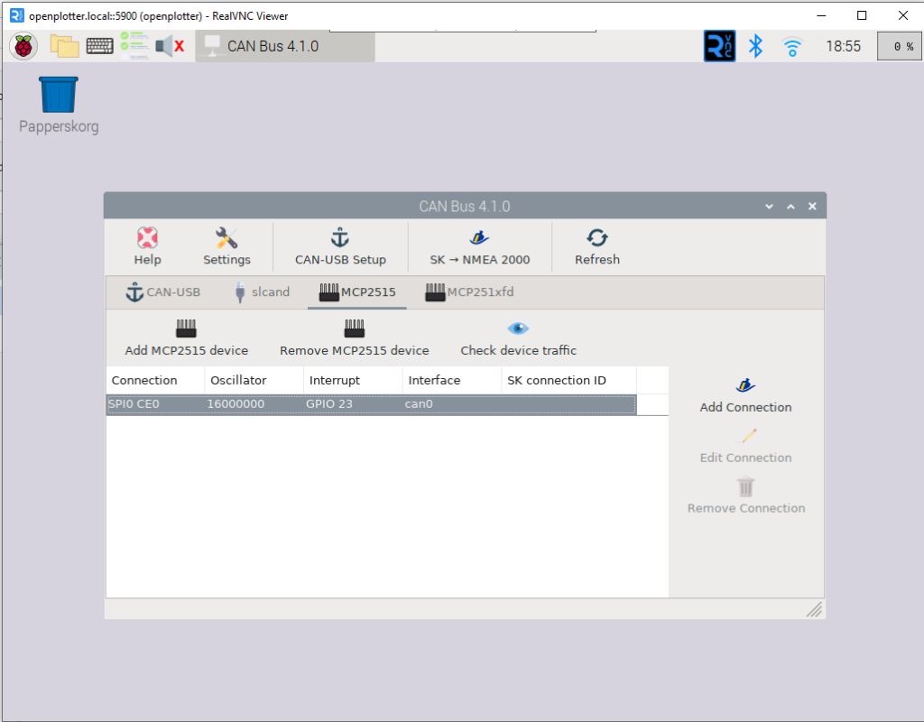The height and width of the screenshot is (722, 924).
Task: Switch to the slcand tab
Action: click(x=261, y=292)
